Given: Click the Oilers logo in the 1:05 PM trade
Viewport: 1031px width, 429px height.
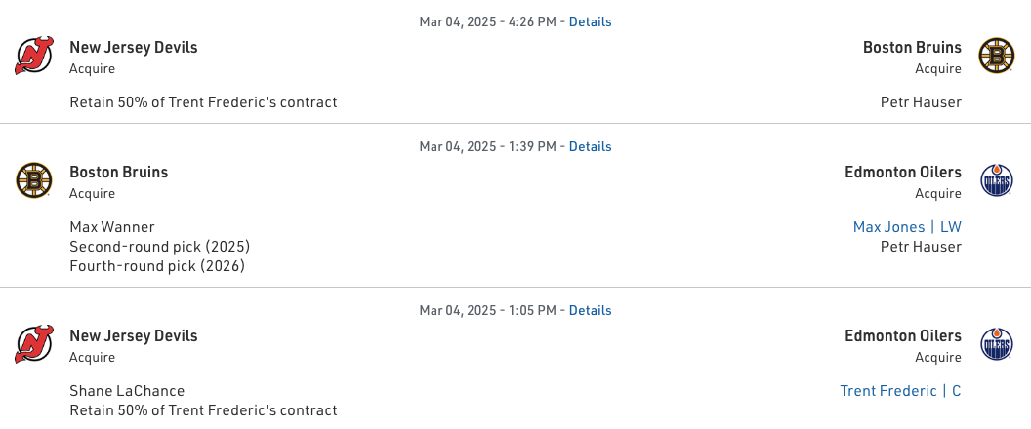Looking at the screenshot, I should (997, 344).
